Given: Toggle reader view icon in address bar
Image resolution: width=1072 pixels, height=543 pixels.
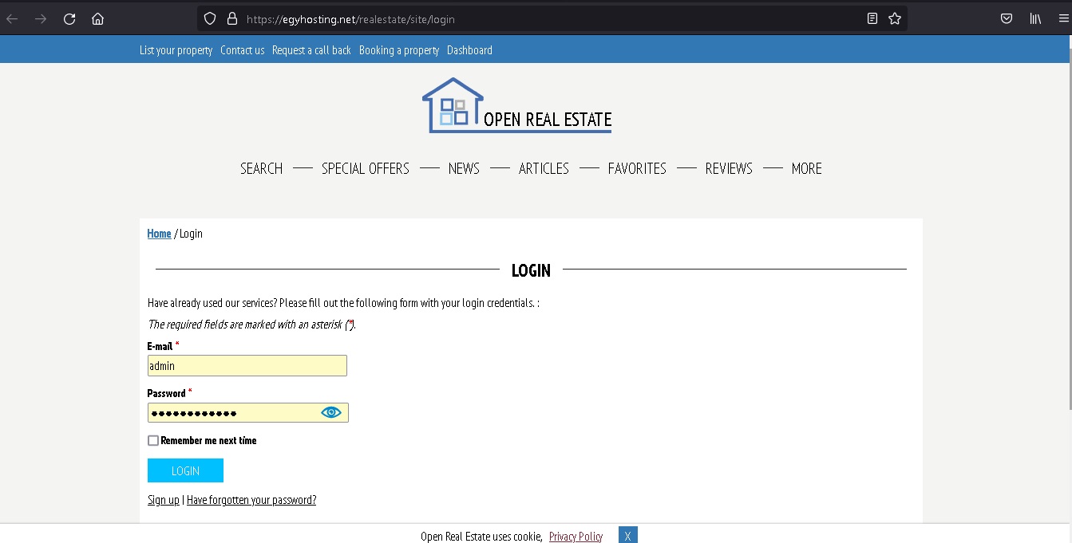Looking at the screenshot, I should click(x=872, y=18).
